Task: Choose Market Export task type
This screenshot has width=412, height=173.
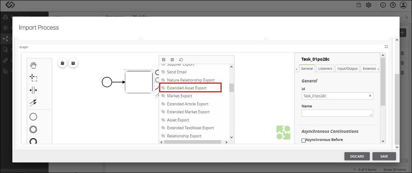Action: [x=179, y=96]
